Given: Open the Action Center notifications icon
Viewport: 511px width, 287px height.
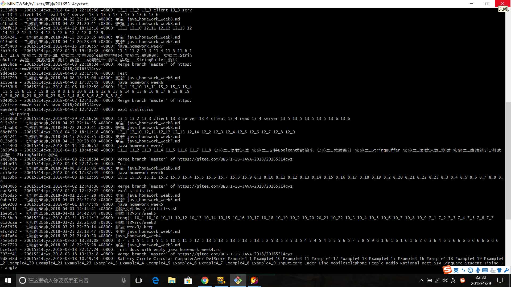Looking at the screenshot, I should (x=500, y=280).
